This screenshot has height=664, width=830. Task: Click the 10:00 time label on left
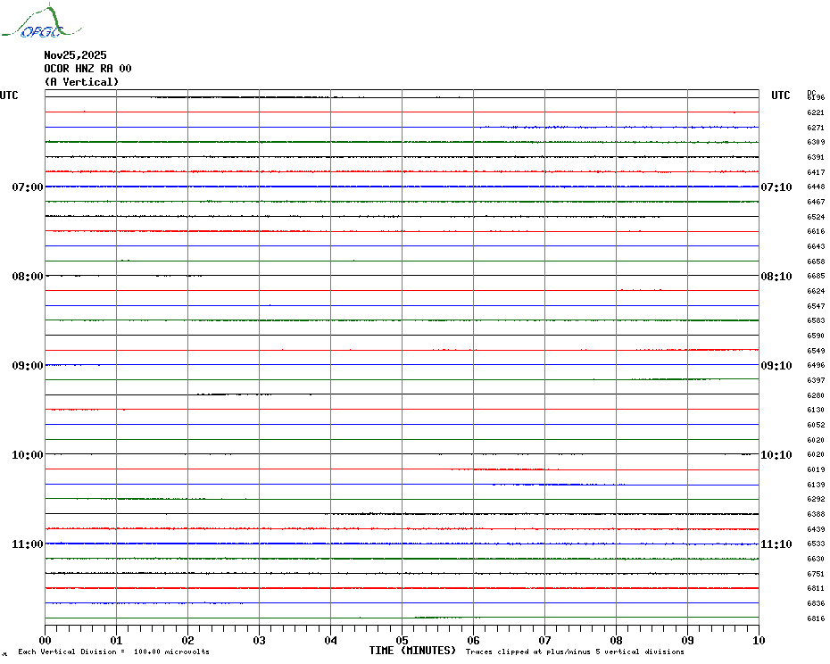[x=27, y=455]
